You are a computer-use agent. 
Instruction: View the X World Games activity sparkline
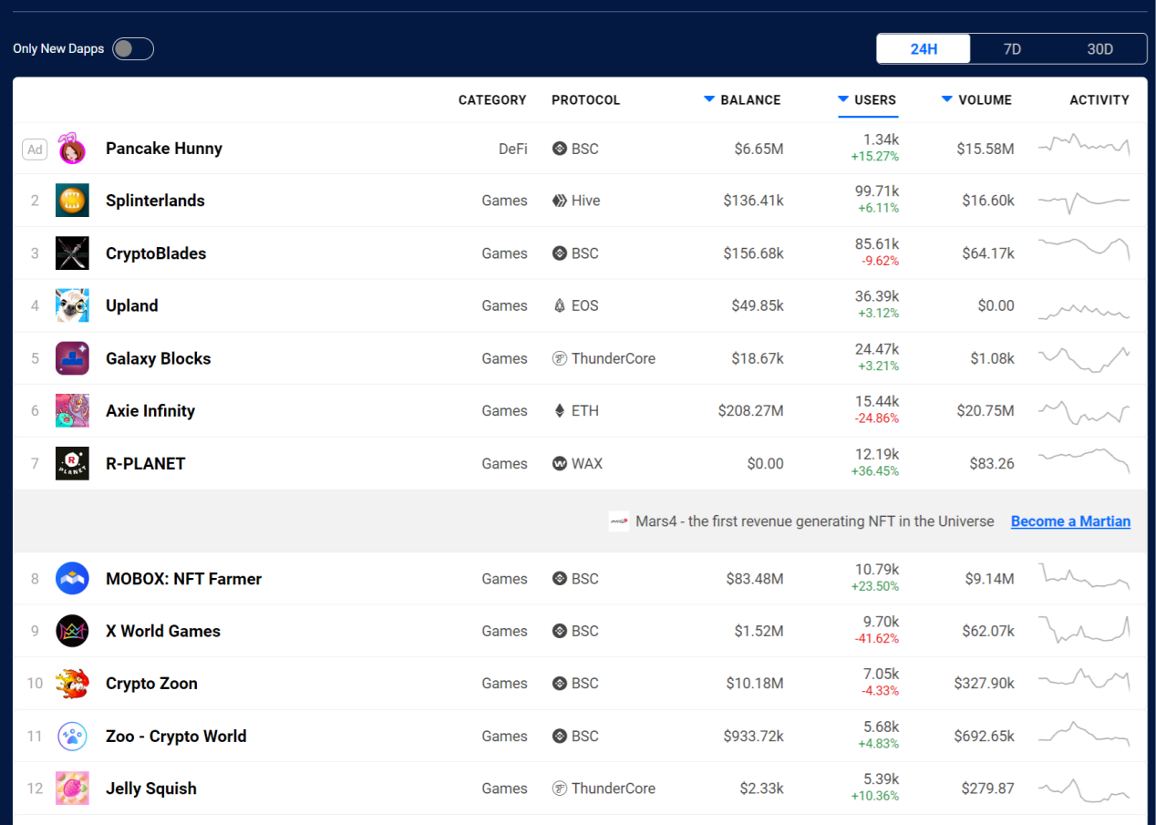tap(1084, 631)
